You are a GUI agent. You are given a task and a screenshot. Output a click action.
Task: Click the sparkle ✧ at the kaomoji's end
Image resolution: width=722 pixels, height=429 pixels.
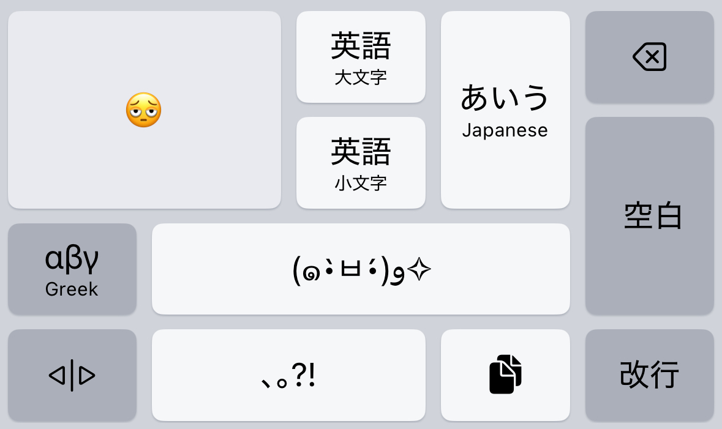[419, 270]
